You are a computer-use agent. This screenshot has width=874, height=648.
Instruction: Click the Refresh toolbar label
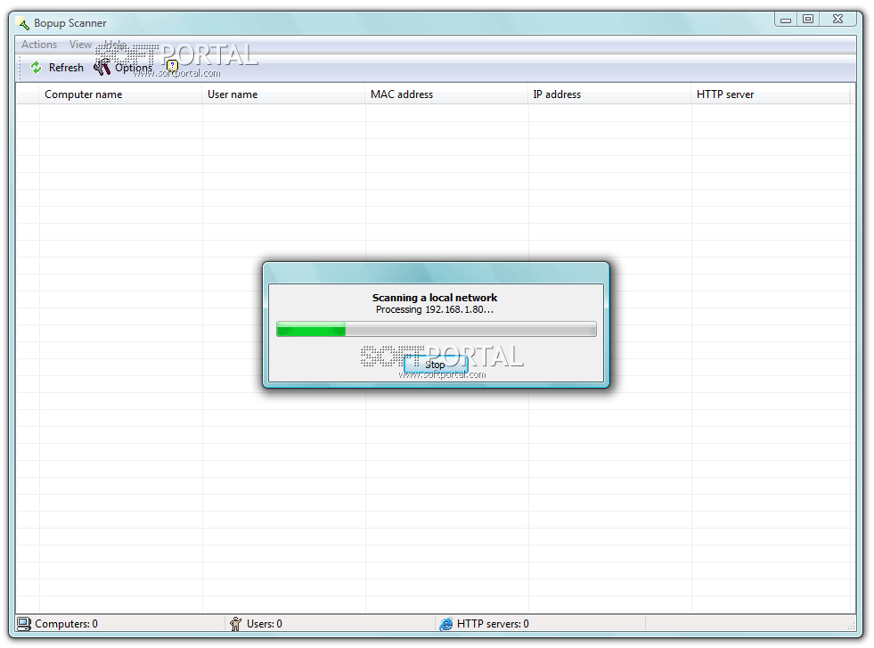point(66,68)
